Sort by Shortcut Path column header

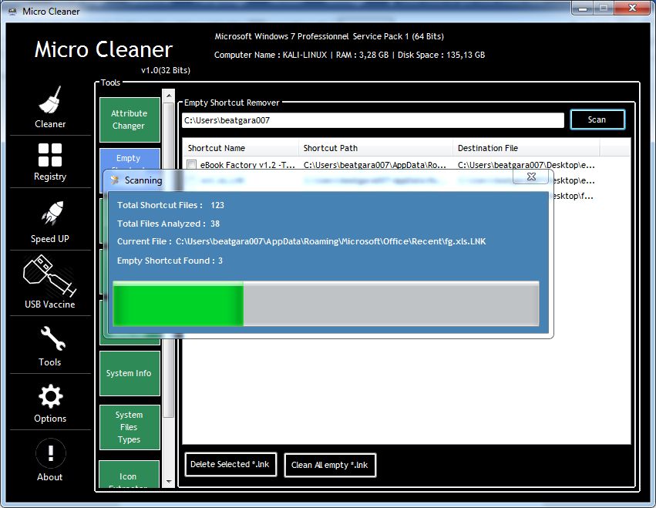(375, 148)
